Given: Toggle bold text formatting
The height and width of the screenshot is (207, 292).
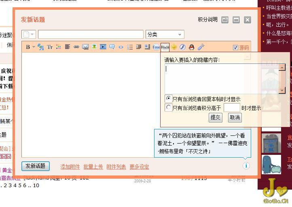Looking at the screenshot, I should (28, 47).
